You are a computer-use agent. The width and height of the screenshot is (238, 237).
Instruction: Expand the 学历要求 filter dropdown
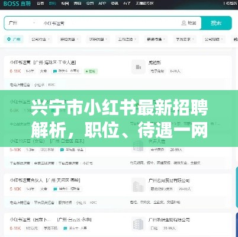tap(185, 39)
